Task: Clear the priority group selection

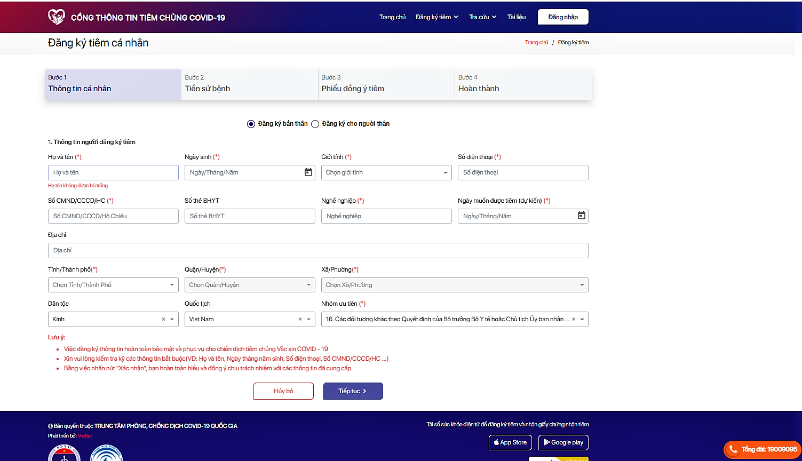Action: (574, 319)
